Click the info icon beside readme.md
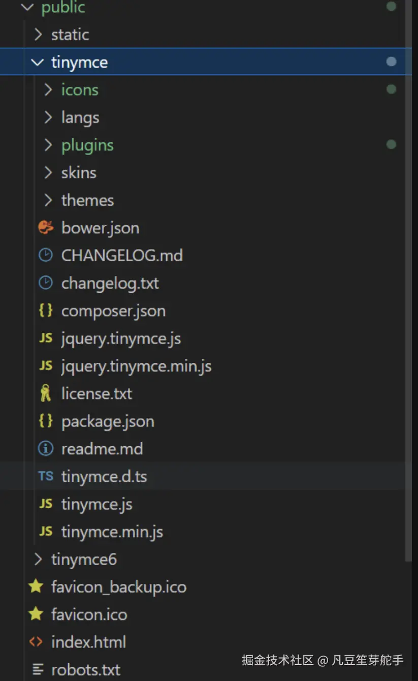The height and width of the screenshot is (681, 418). click(x=46, y=449)
